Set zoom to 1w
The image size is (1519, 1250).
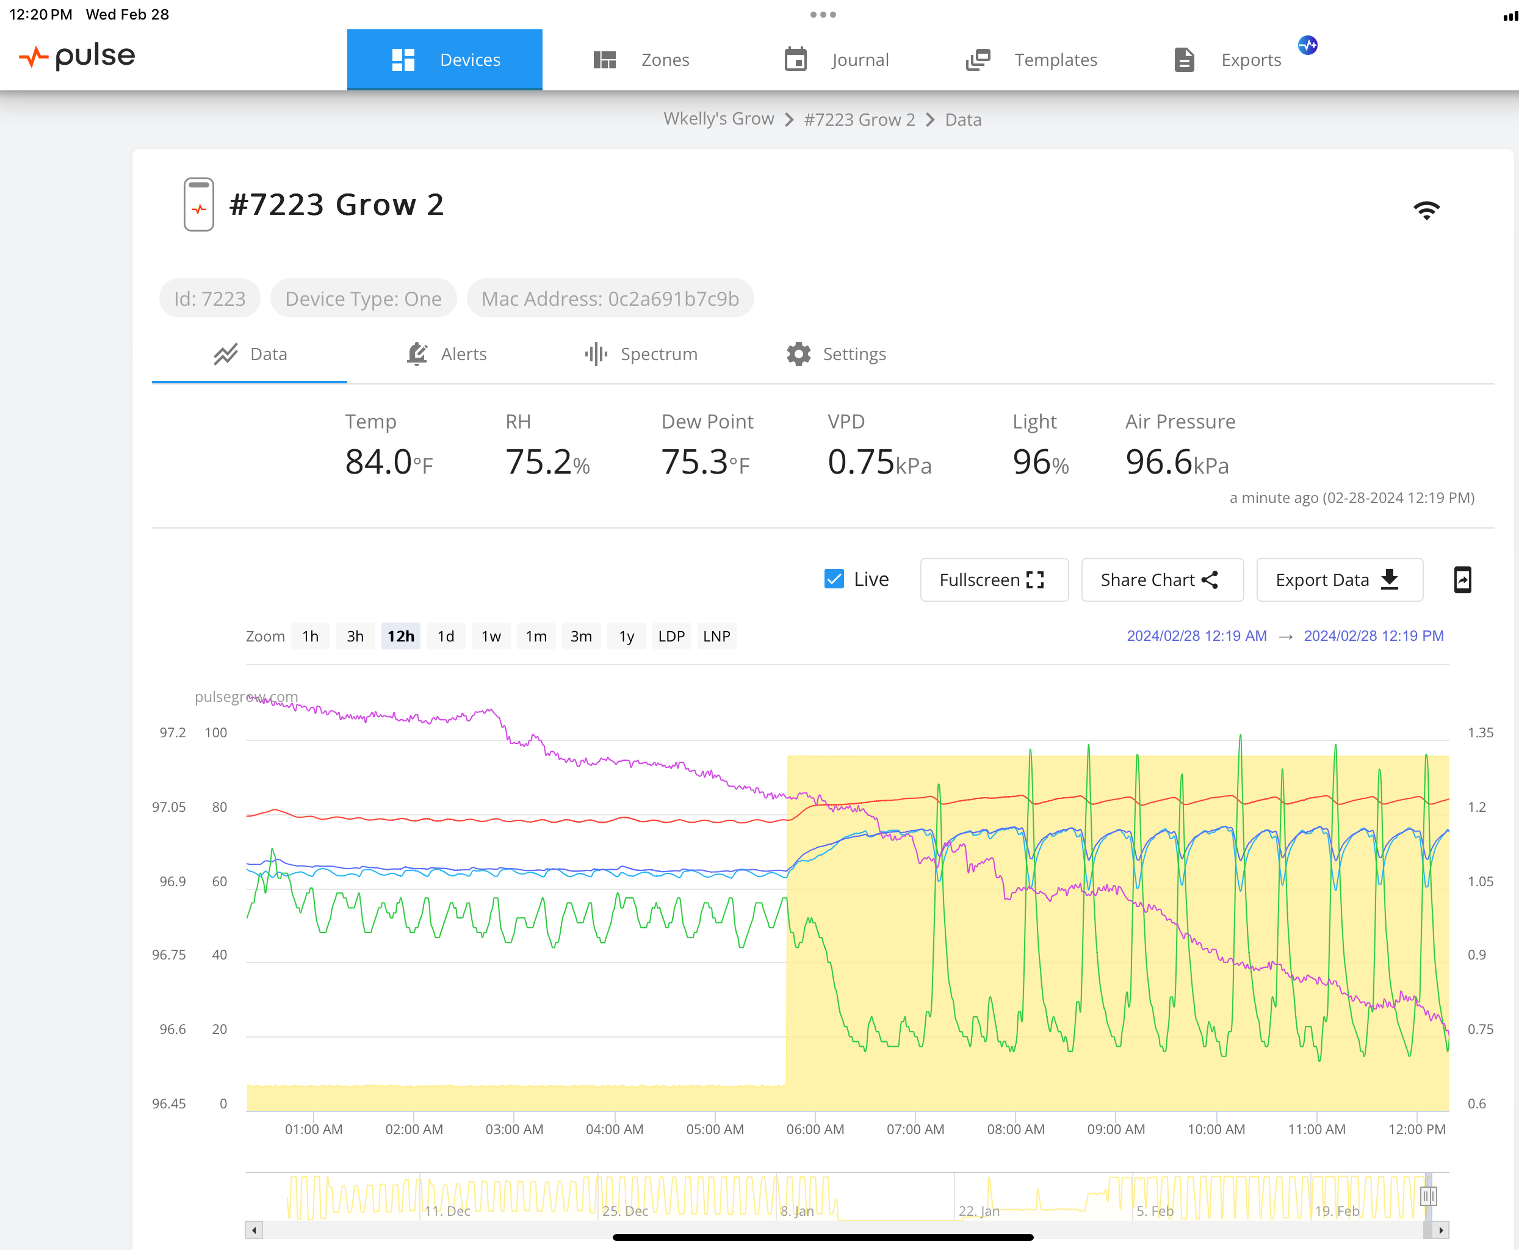[x=491, y=636]
